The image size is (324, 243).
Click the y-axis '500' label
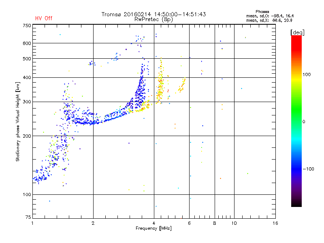[27, 59]
